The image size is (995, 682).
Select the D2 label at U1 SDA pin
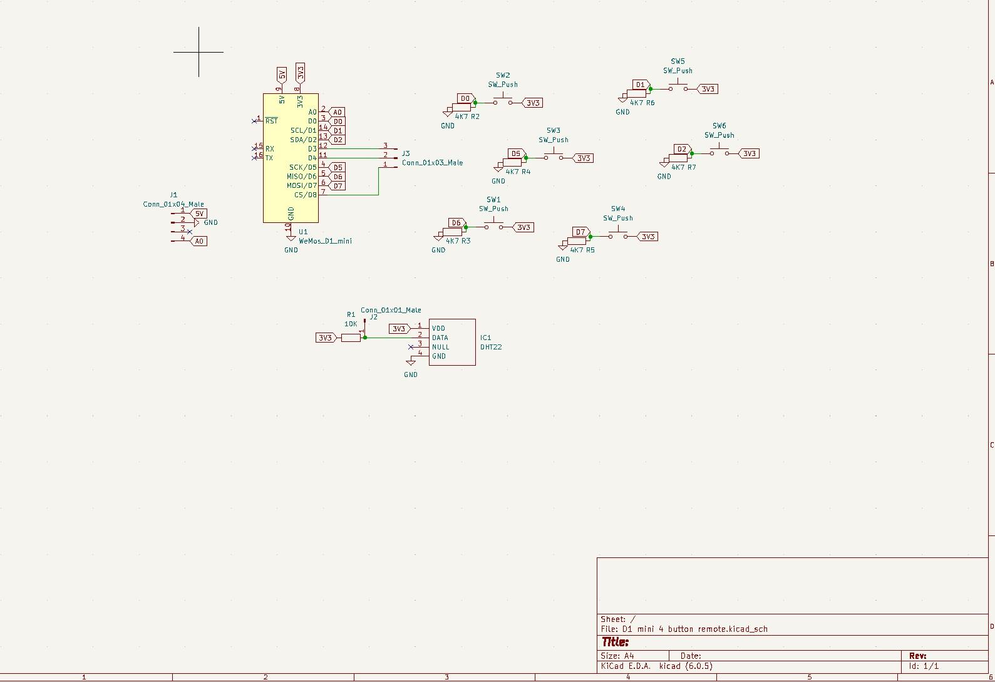coord(336,140)
